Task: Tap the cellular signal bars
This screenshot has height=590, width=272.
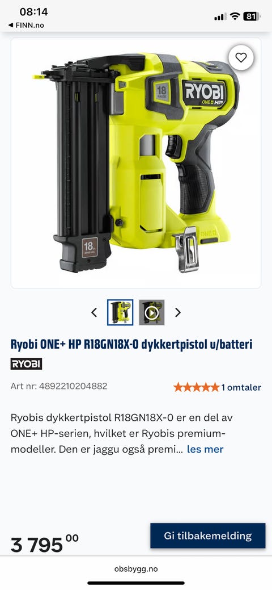Action: coord(220,16)
